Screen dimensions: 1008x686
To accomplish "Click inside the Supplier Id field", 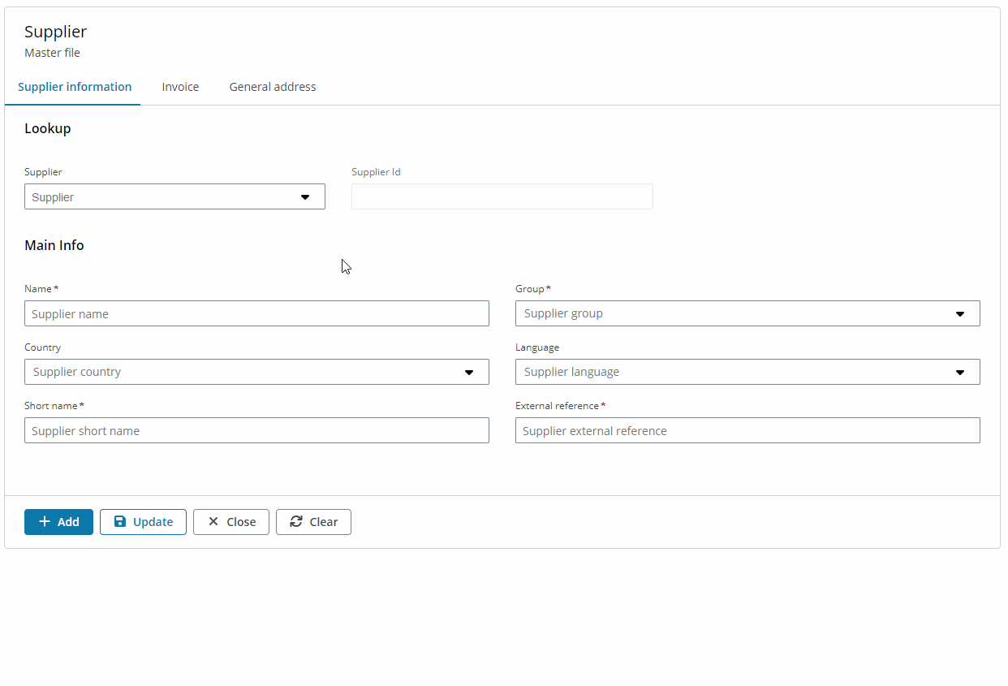I will click(502, 196).
